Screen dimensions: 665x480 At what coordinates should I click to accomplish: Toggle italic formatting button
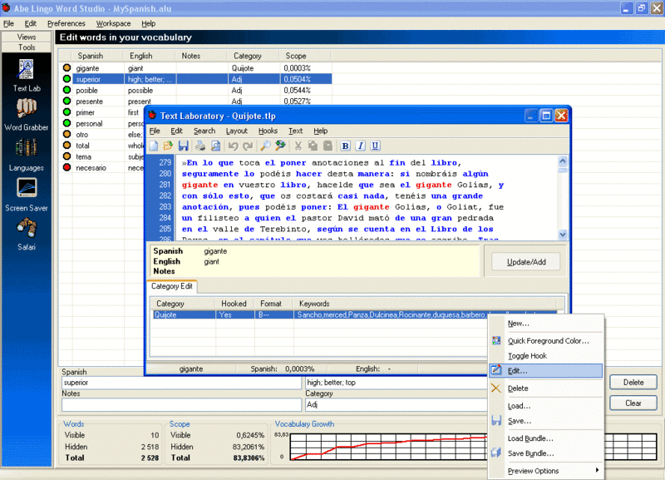click(361, 146)
